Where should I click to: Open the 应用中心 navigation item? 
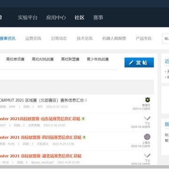click(56, 17)
